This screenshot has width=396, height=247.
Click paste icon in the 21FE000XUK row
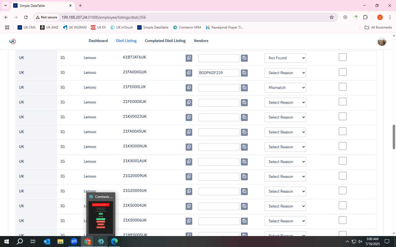(244, 102)
